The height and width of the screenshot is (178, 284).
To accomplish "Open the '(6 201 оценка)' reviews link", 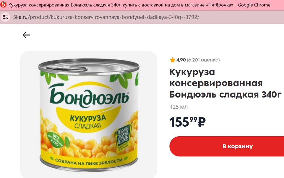I will [x=203, y=60].
